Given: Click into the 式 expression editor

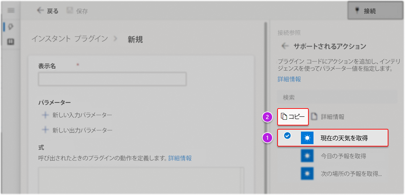Looking at the screenshot, I should (x=141, y=180).
